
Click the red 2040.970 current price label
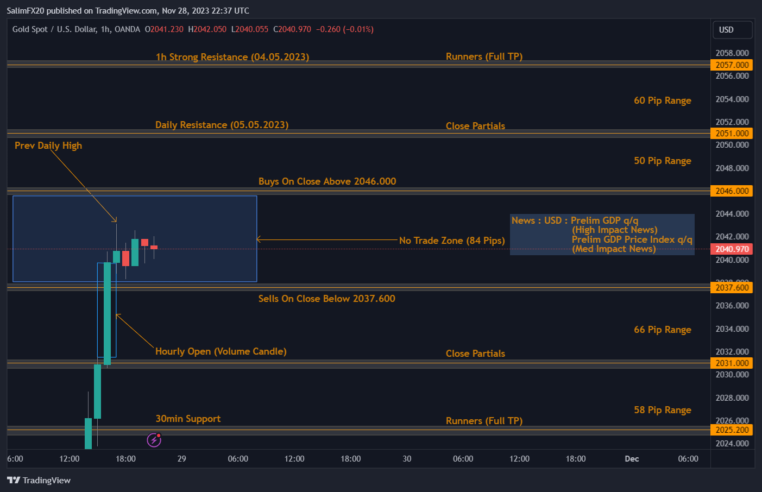[731, 249]
